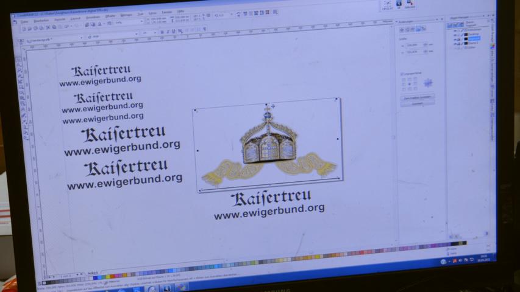Open the Datei menu

[24, 22]
